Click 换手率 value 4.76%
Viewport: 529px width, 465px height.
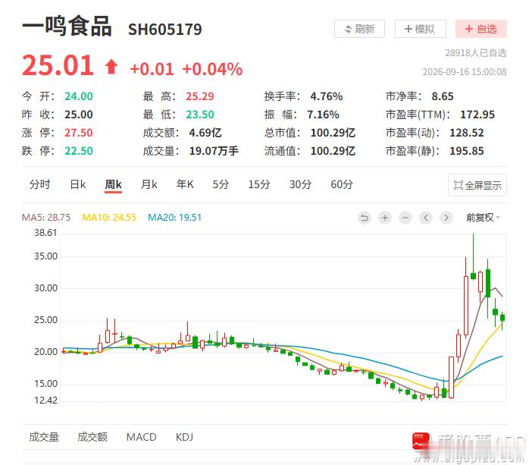click(326, 96)
